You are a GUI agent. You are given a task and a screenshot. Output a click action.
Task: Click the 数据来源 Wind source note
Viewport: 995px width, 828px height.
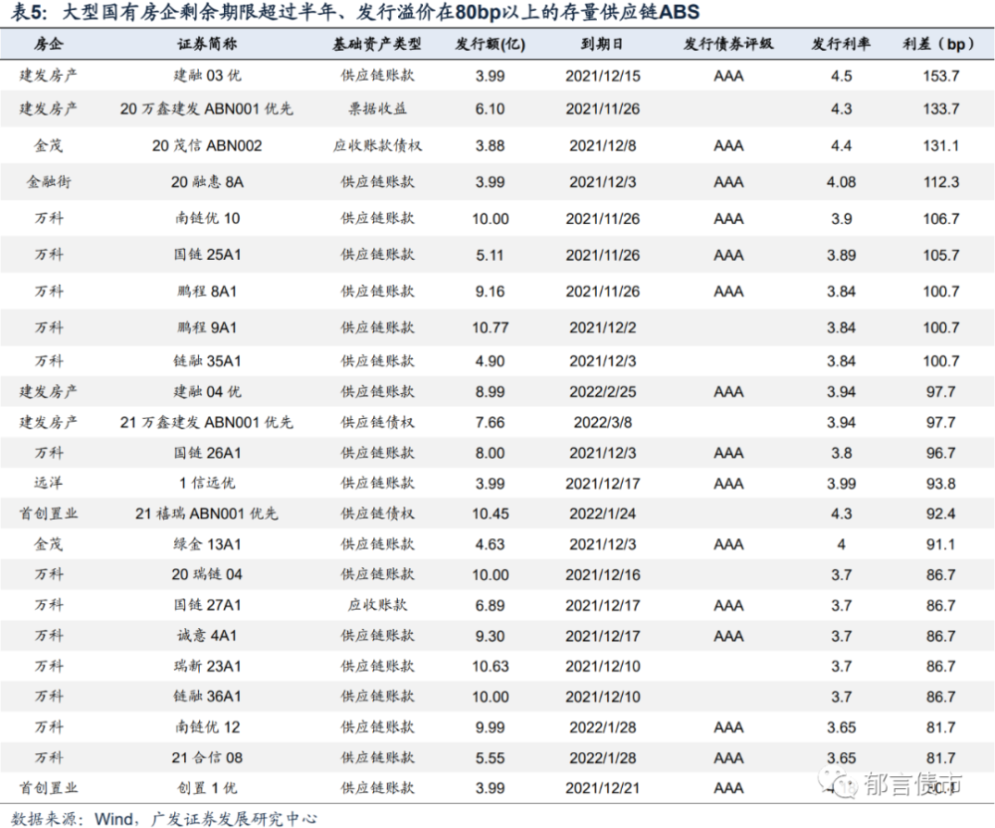tap(164, 818)
